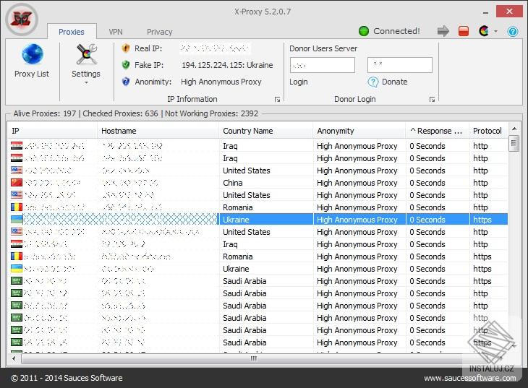Click the Alive Proxies: 197 status text
Viewport: 528px width, 388px height.
tap(45, 113)
